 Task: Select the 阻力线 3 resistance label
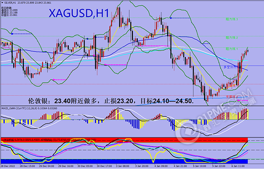point(232,19)
